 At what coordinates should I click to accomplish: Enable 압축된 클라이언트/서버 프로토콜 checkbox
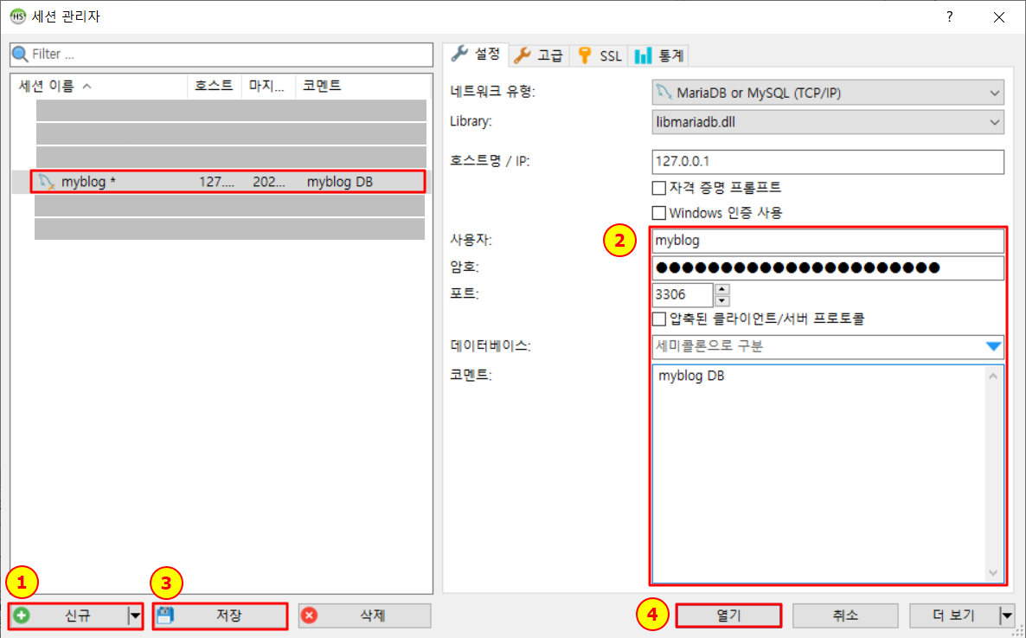[659, 319]
